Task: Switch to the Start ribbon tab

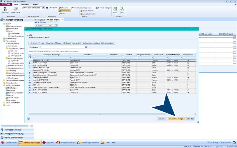Action: (x=16, y=4)
